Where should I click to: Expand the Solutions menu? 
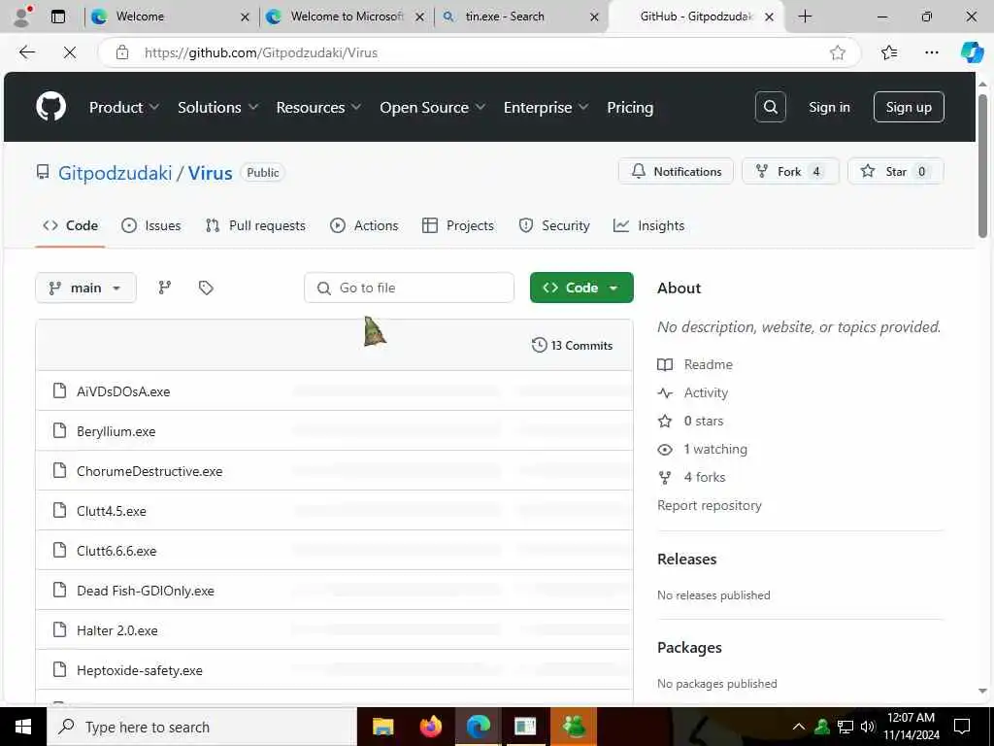pos(217,107)
